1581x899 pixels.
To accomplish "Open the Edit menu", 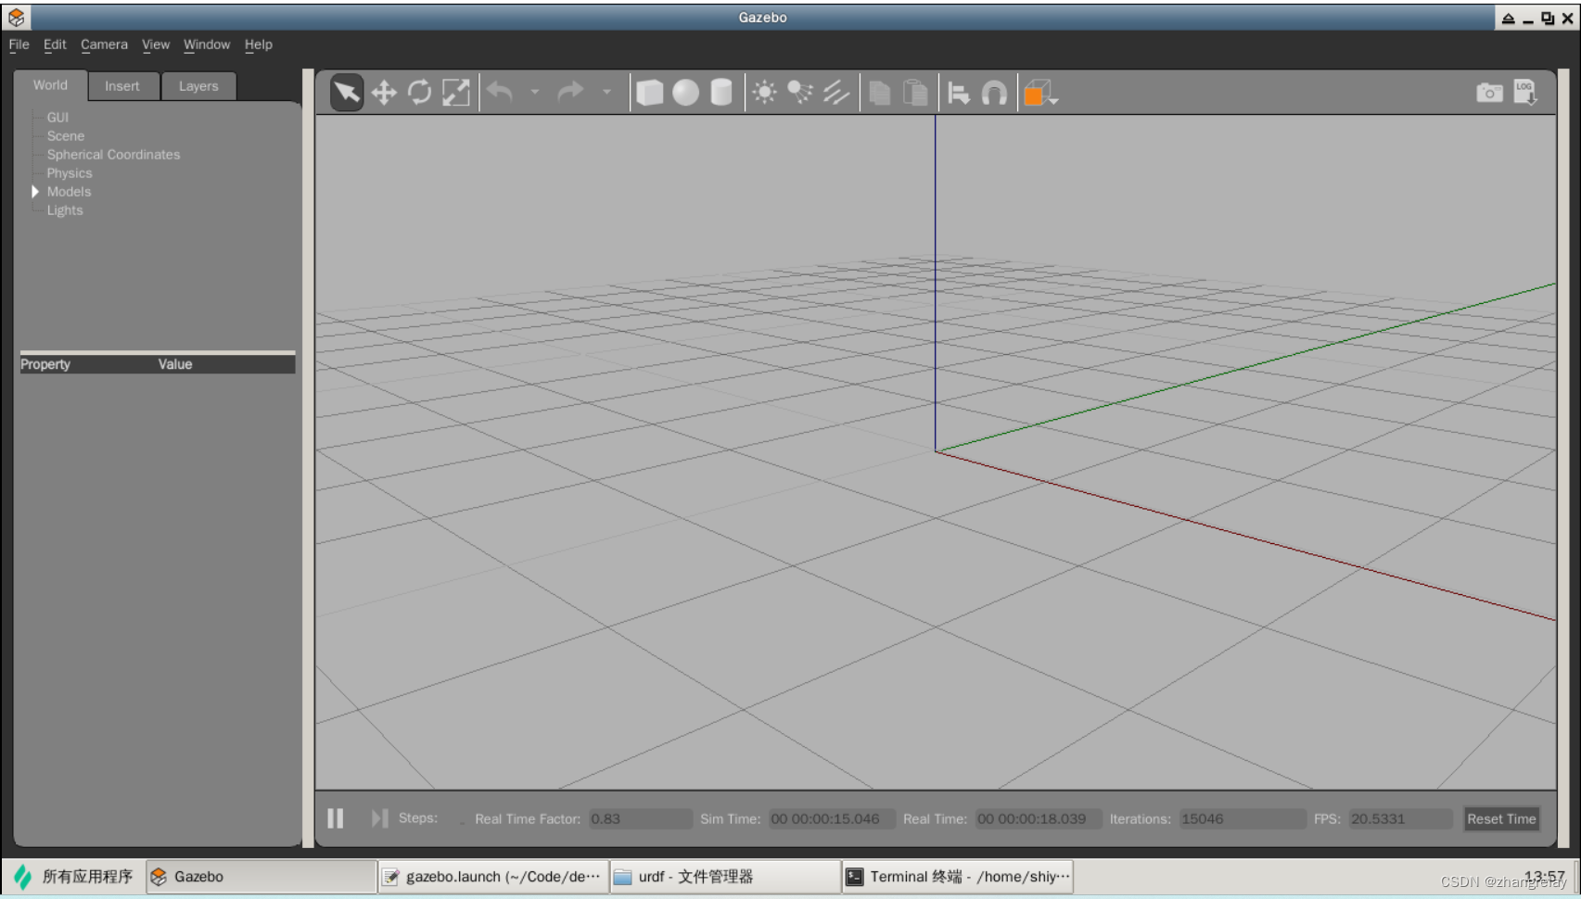I will (55, 44).
